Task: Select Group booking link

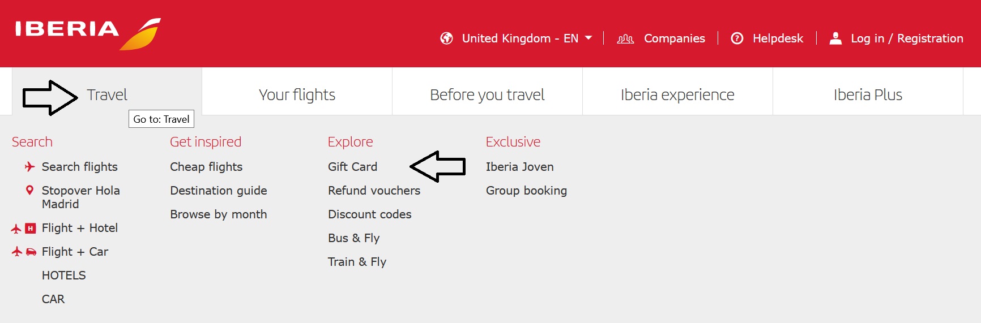Action: point(526,191)
